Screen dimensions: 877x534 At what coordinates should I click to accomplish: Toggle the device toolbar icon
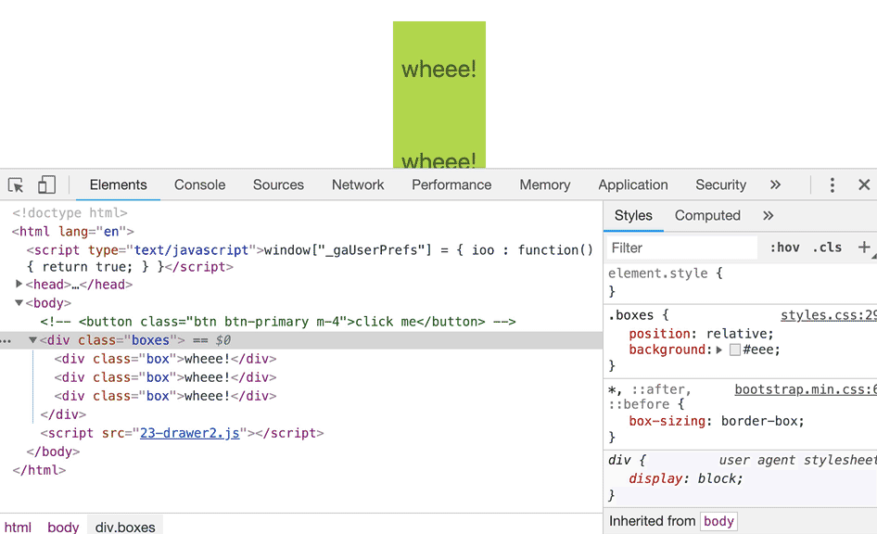click(46, 184)
